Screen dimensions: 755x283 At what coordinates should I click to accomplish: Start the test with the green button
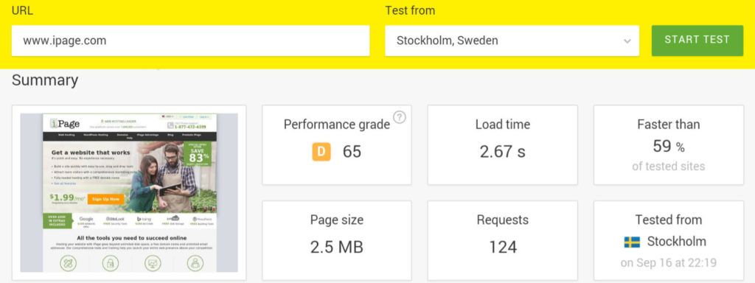pyautogui.click(x=697, y=40)
